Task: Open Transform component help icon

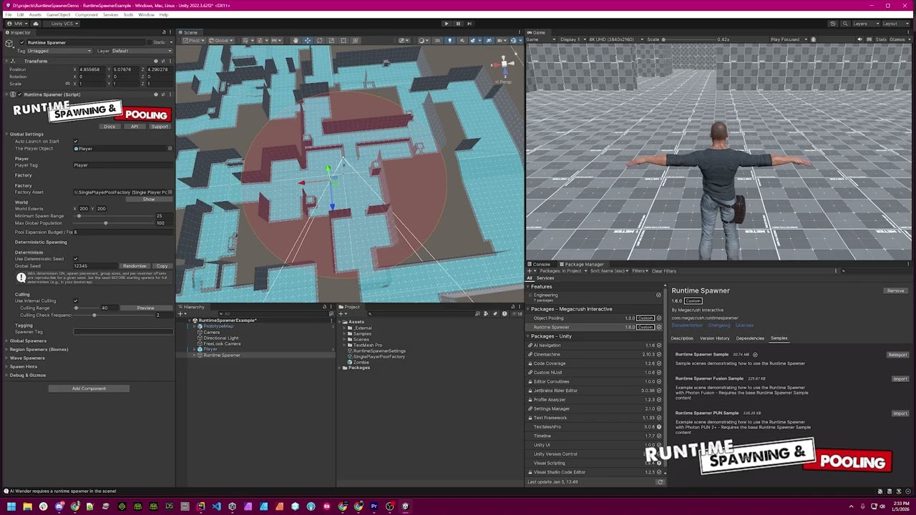Action: (x=156, y=61)
